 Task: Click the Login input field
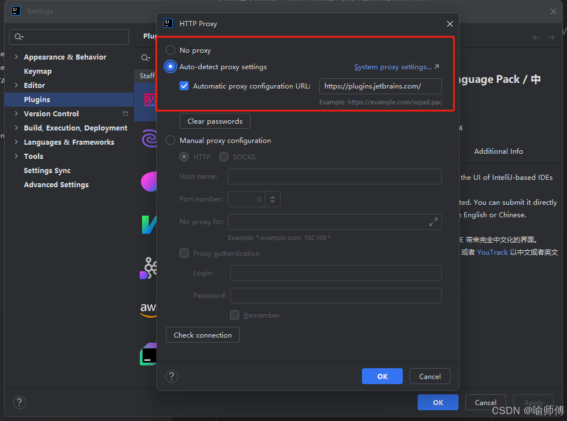click(x=336, y=273)
